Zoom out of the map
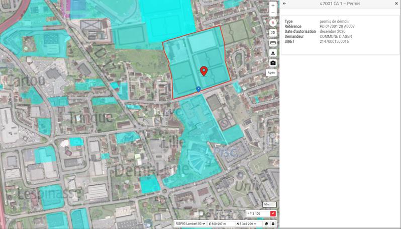This screenshot has height=229, width=401. tap(273, 13)
